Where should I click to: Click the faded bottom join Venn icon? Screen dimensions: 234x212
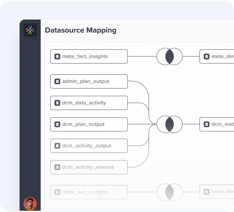[x=170, y=192]
